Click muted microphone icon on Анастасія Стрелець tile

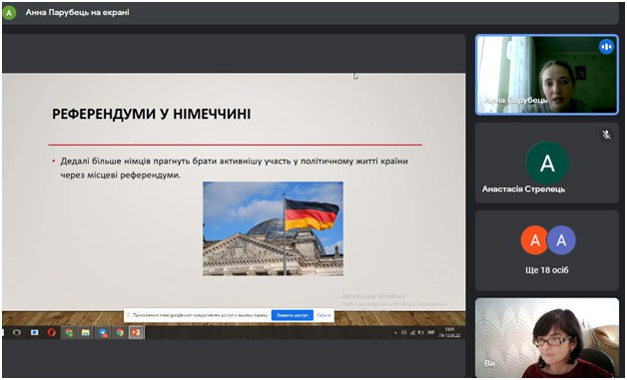click(x=606, y=135)
